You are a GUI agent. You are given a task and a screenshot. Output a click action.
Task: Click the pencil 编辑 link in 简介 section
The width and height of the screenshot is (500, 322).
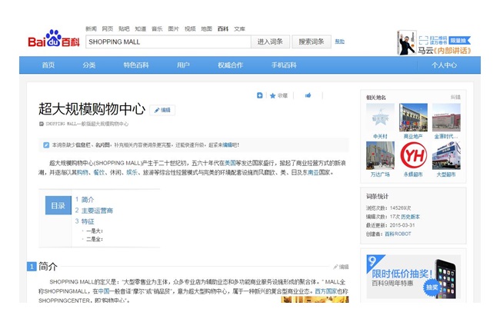(341, 267)
